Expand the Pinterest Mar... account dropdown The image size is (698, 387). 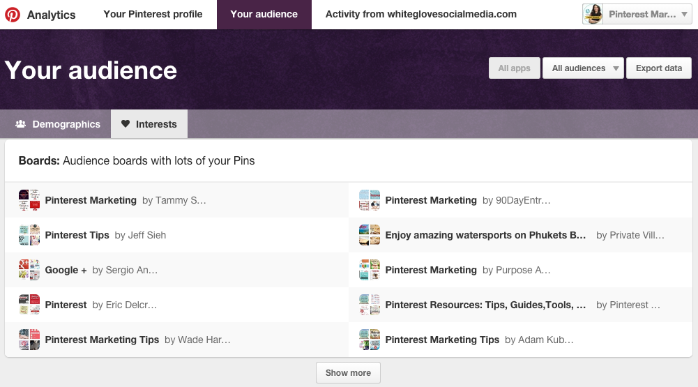tap(647, 14)
